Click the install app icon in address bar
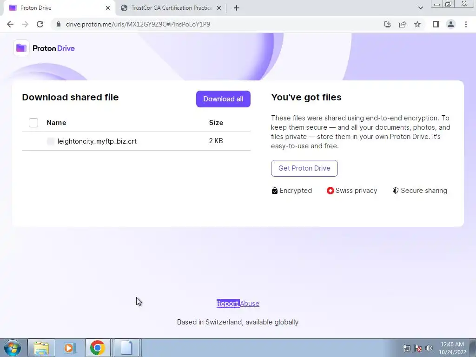 click(388, 24)
